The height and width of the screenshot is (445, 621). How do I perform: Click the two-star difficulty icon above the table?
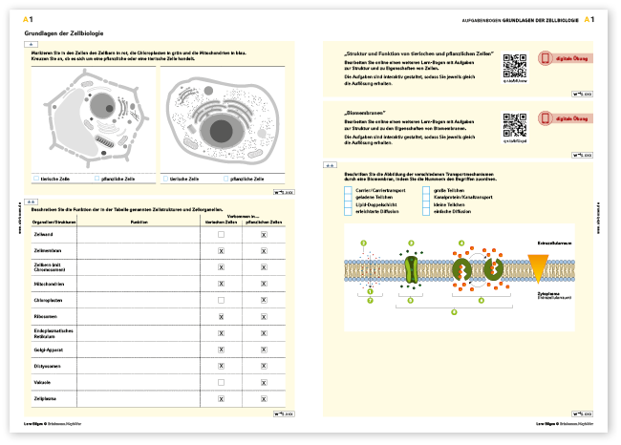(31, 201)
